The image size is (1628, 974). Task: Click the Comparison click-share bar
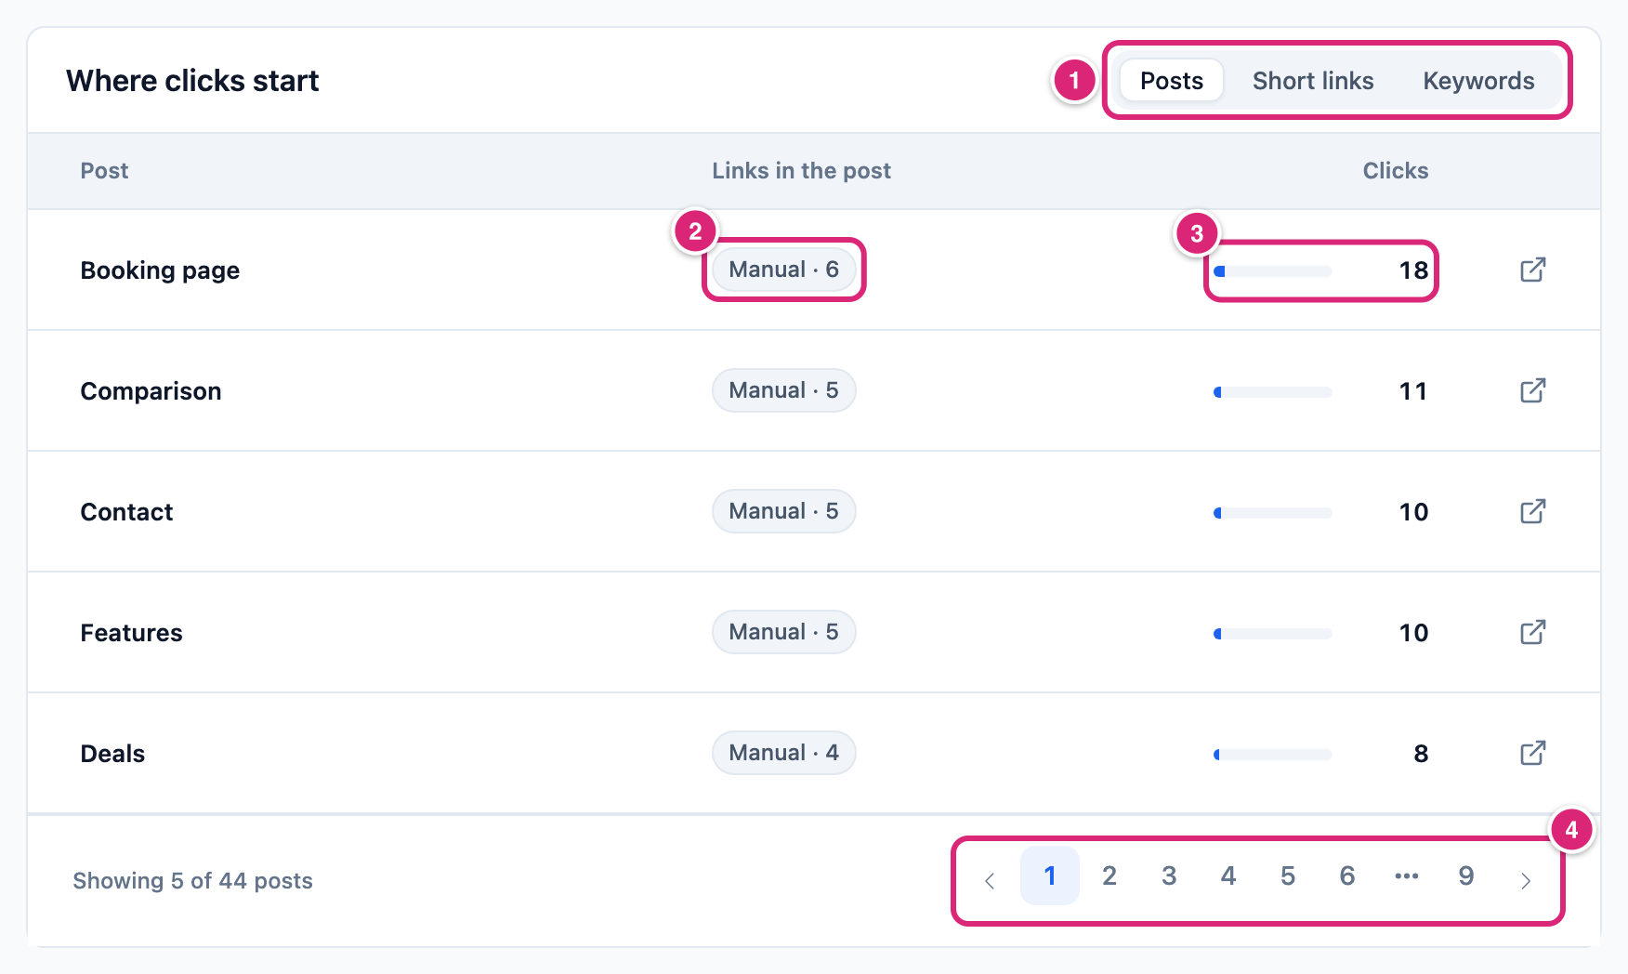[x=1272, y=392]
